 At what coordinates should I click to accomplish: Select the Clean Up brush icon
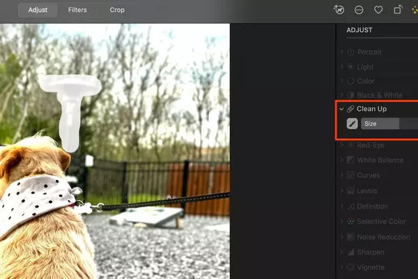tap(352, 123)
